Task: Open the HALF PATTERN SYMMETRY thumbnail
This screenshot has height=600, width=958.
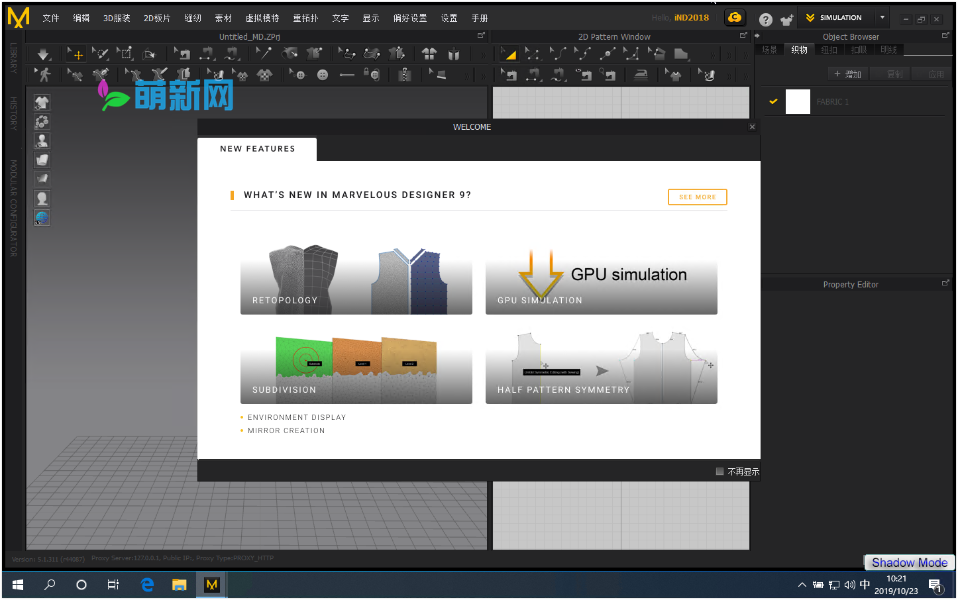Action: coord(601,368)
